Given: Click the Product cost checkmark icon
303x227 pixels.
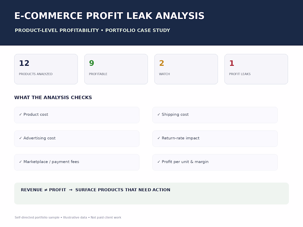Looking at the screenshot, I should [x=20, y=114].
